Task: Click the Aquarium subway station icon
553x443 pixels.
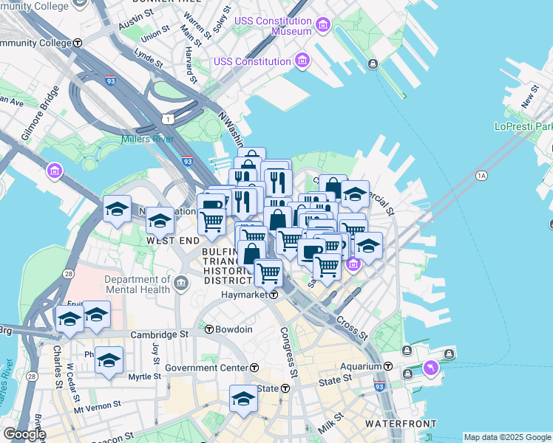Action: click(387, 366)
